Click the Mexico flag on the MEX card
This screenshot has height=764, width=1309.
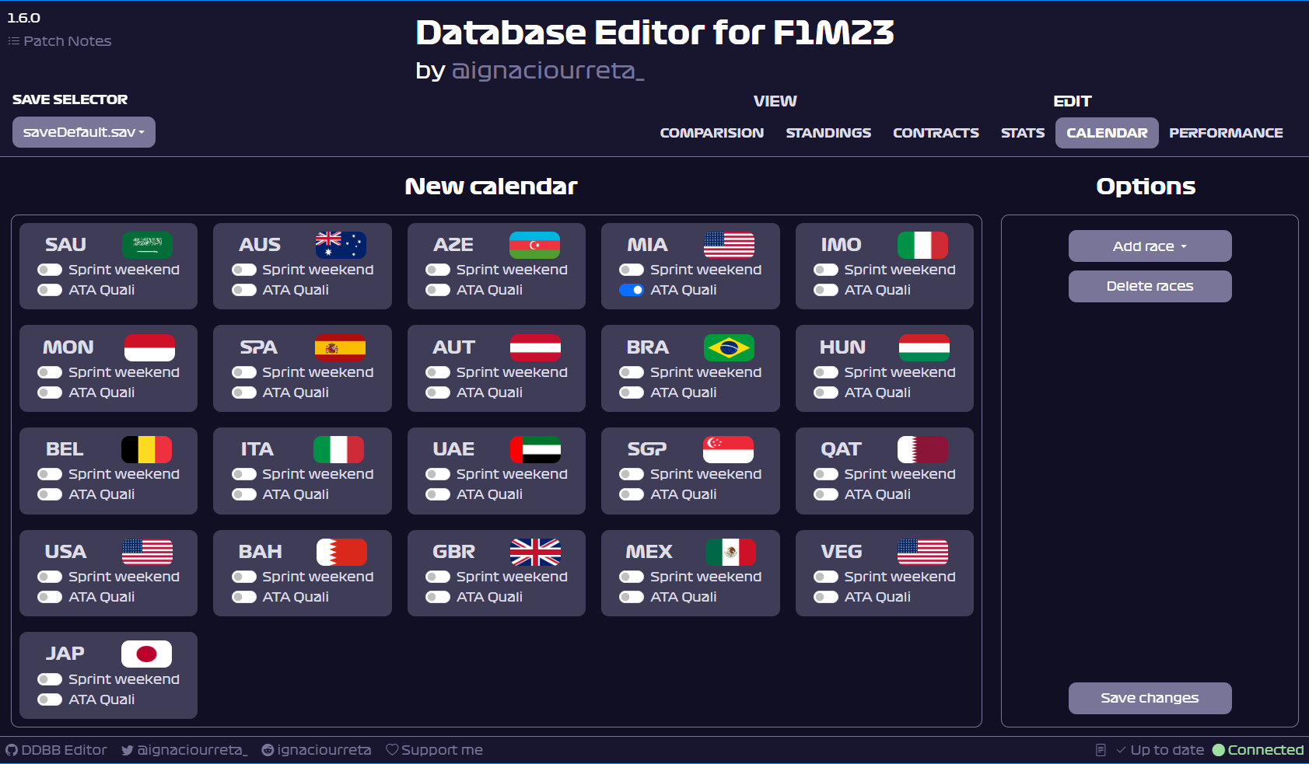(x=731, y=553)
